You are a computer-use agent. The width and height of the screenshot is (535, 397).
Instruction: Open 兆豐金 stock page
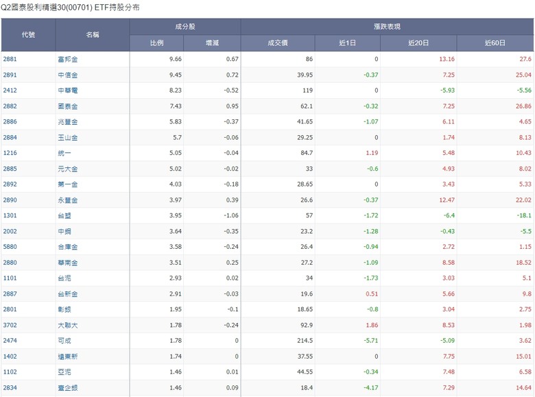pyautogui.click(x=67, y=122)
